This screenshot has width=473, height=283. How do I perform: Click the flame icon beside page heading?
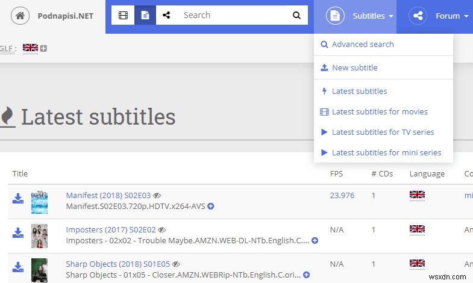tap(7, 117)
